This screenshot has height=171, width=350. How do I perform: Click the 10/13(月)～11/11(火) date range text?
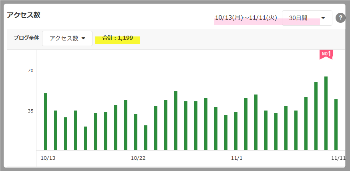(247, 18)
